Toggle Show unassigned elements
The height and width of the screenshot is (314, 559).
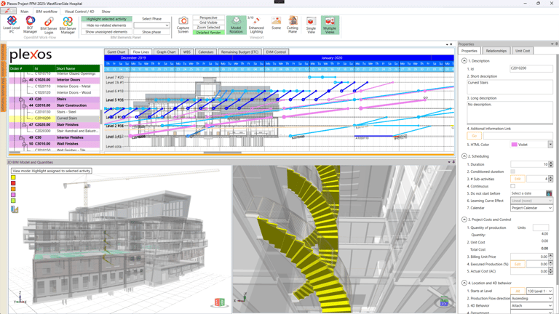point(106,32)
